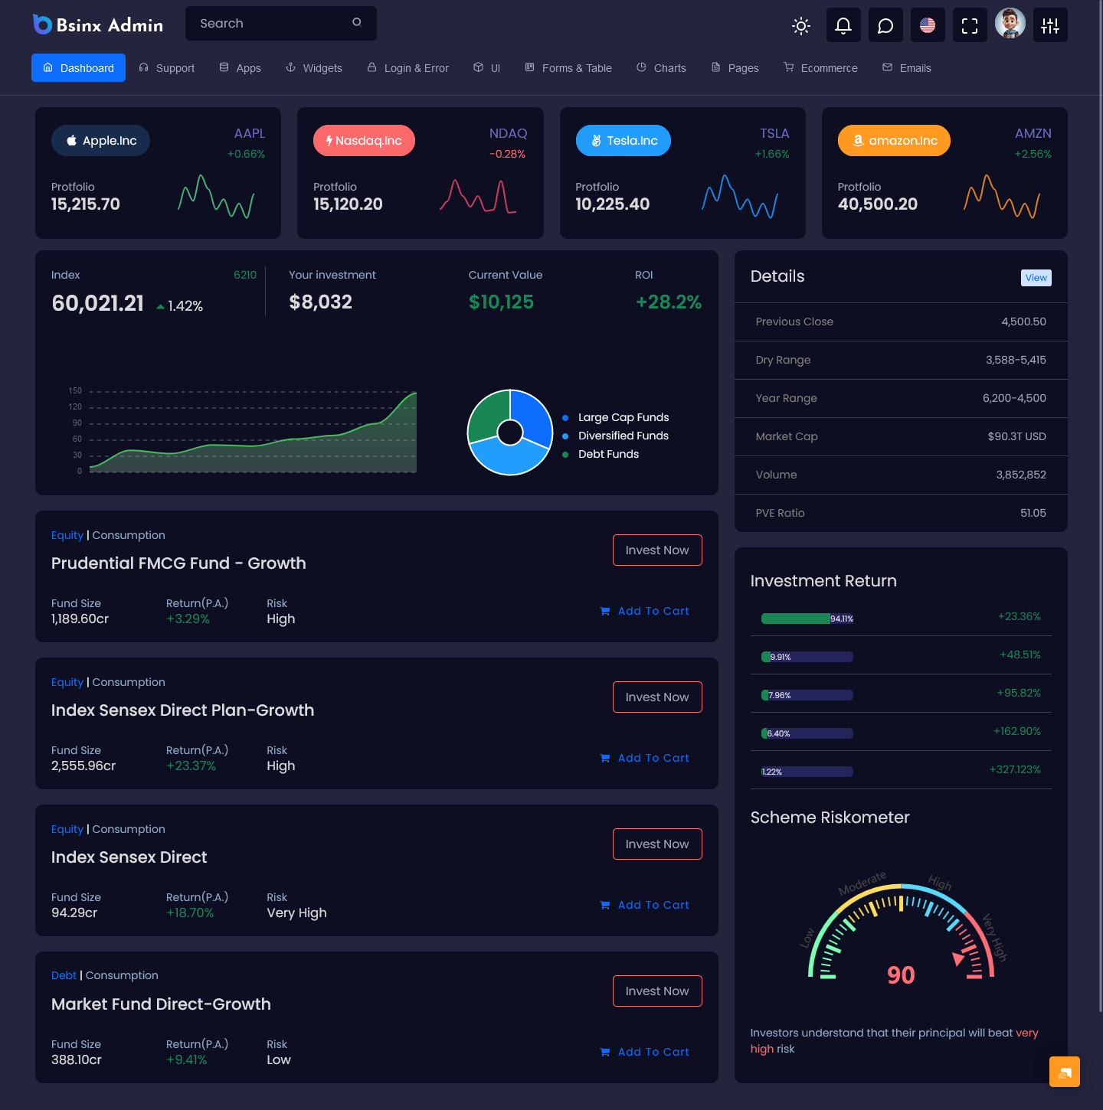Click the Apple.Inc logo badge
This screenshot has width=1103, height=1110.
pyautogui.click(x=100, y=140)
